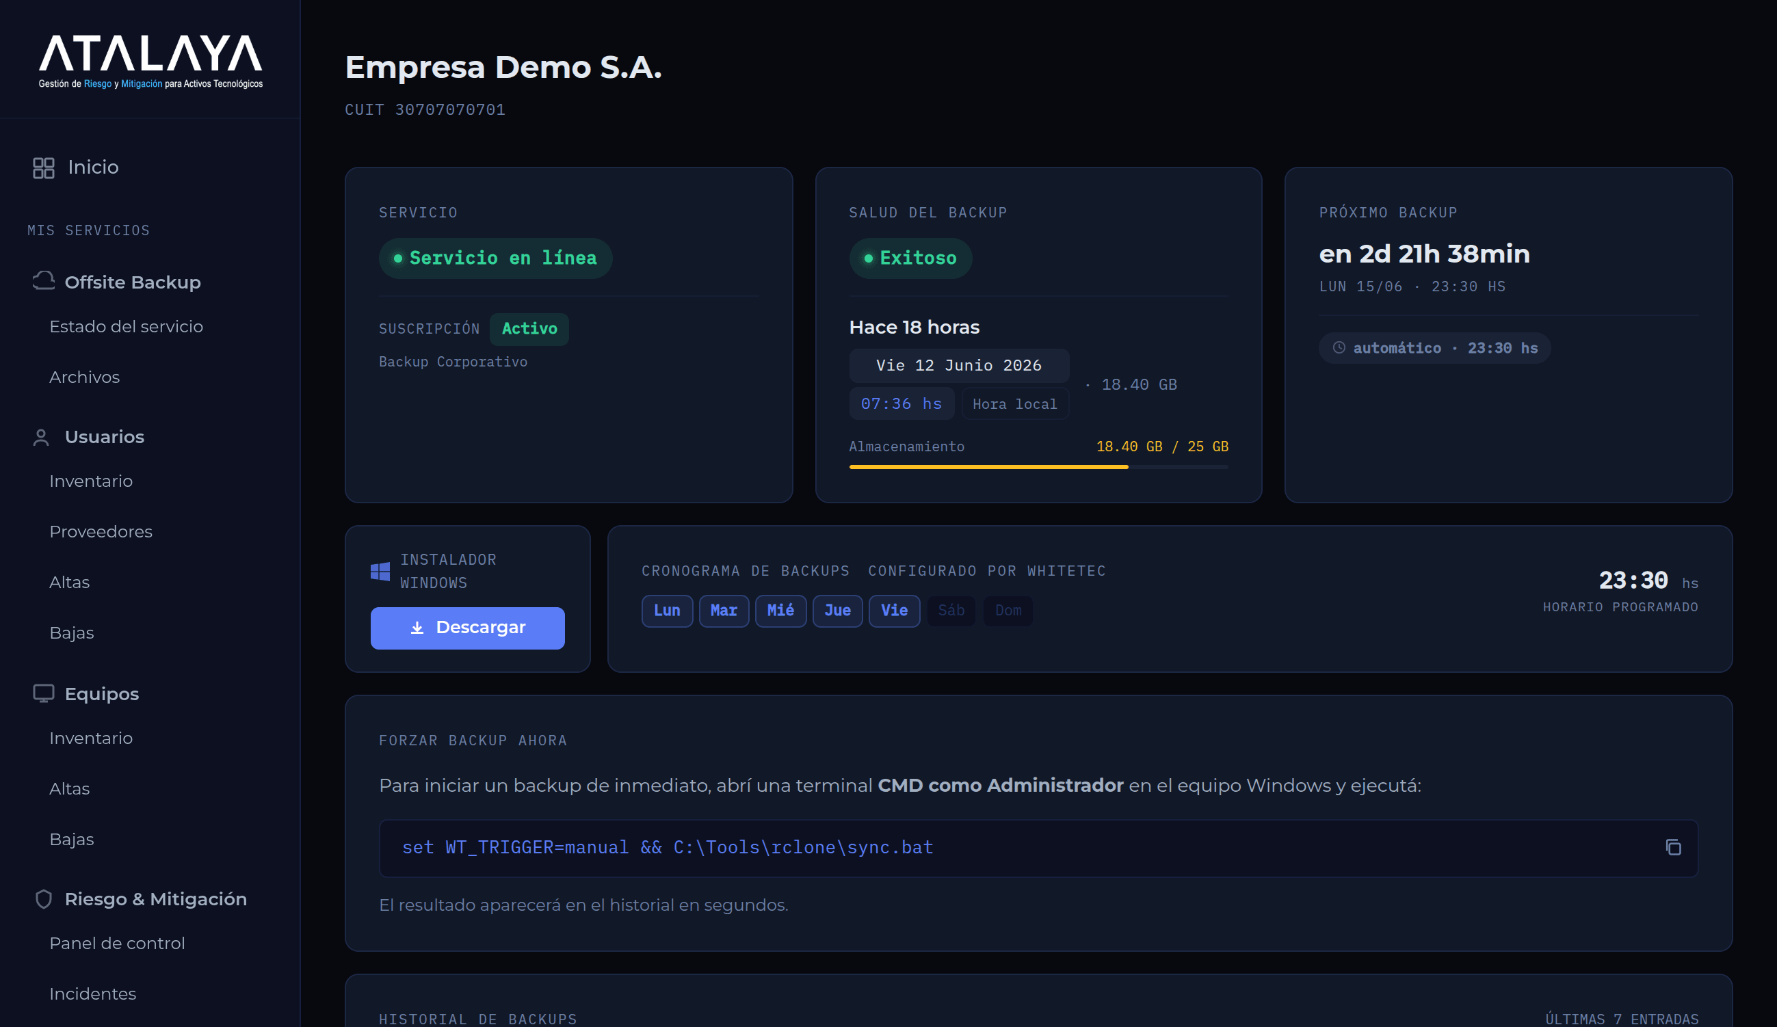Click the Windows logo icon in installer card
This screenshot has width=1777, height=1027.
coord(380,571)
